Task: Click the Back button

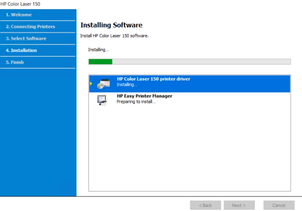Action: [205, 206]
